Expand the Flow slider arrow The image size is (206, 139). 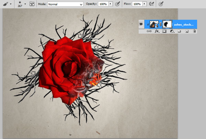(x=144, y=4)
